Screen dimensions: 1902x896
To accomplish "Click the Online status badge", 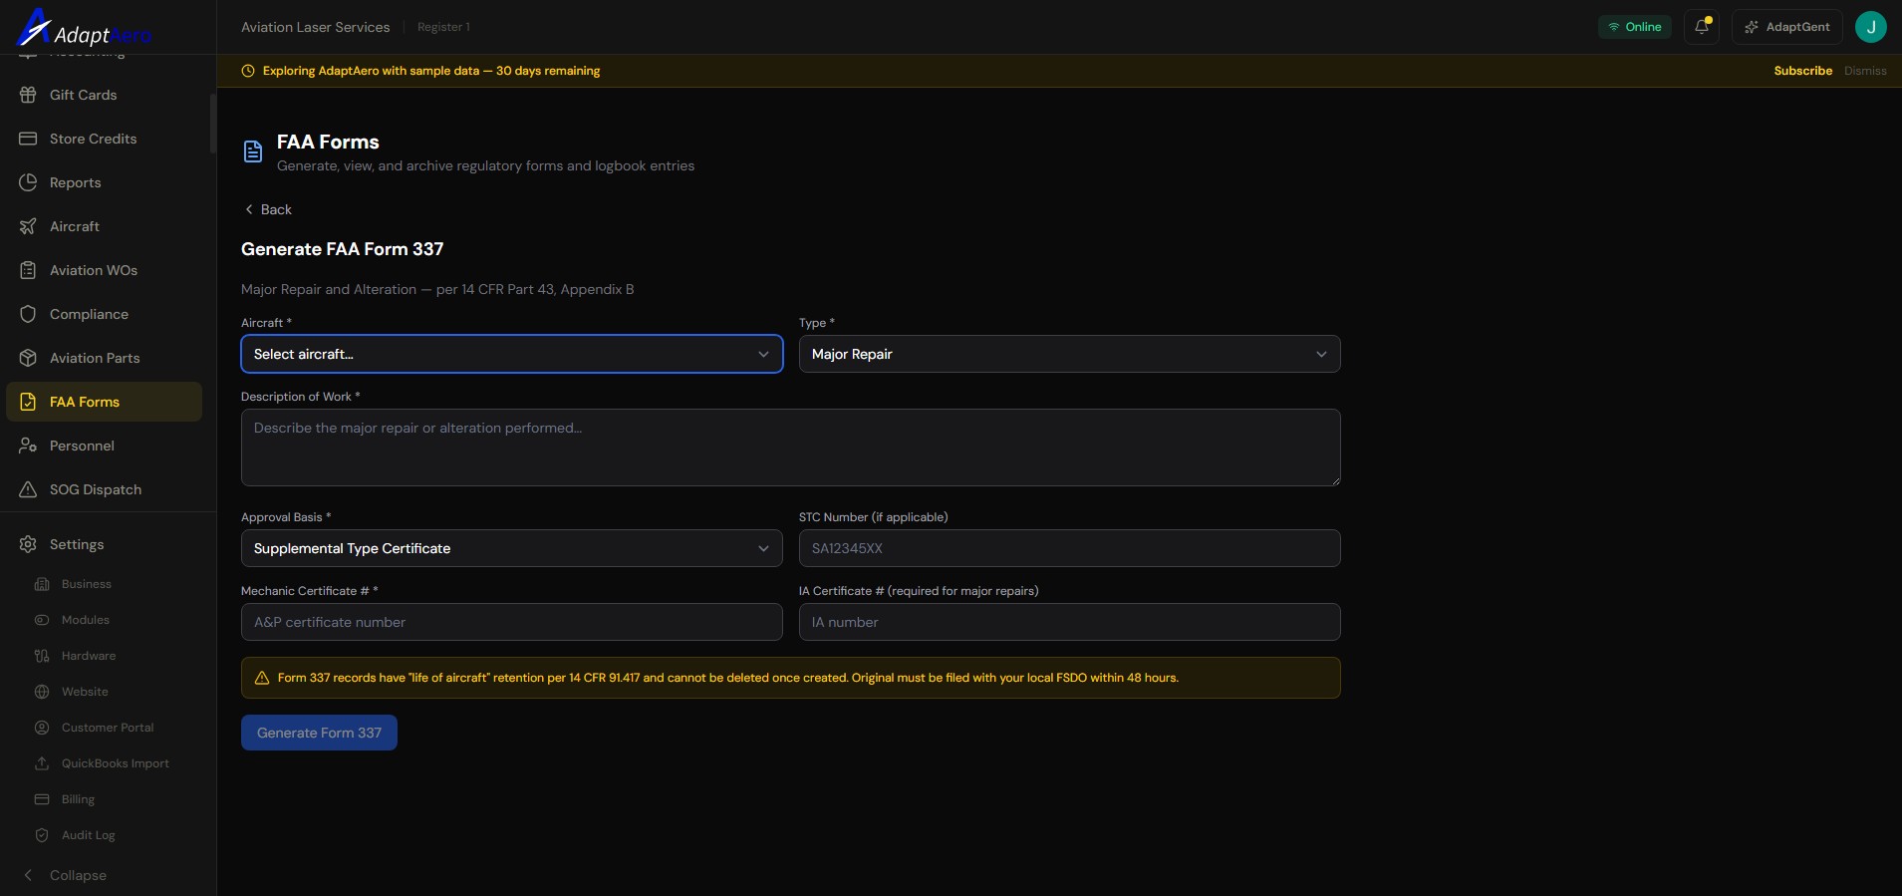I will (1635, 27).
